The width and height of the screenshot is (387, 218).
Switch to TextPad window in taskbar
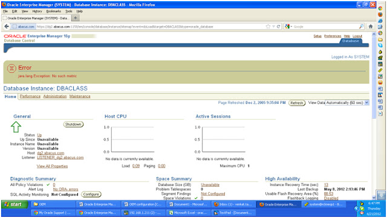234,213
